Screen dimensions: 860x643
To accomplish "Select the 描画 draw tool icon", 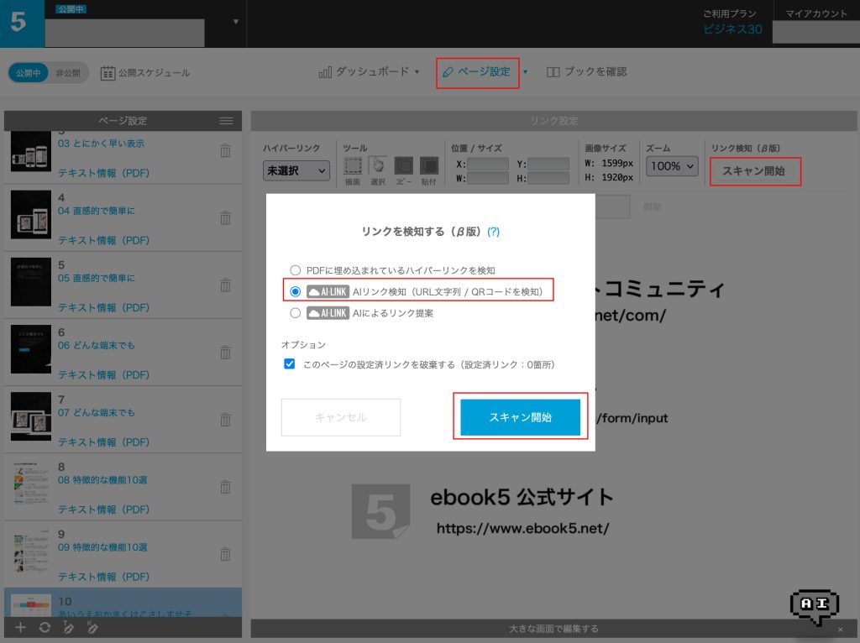I will click(x=353, y=165).
